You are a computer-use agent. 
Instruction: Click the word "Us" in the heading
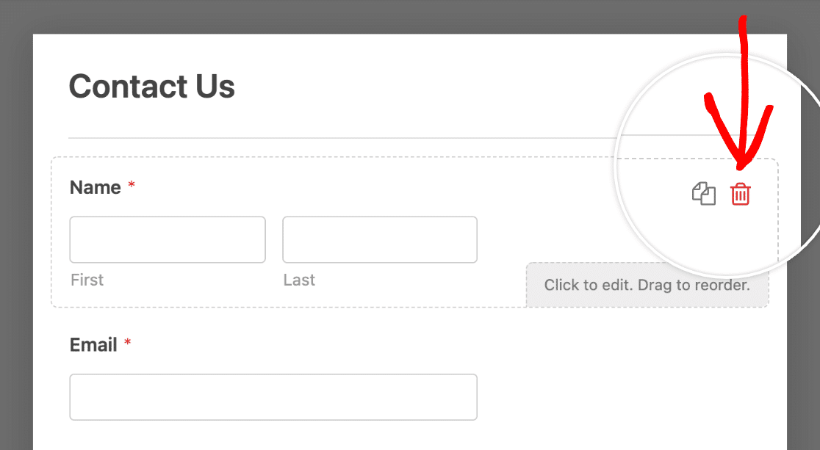[x=215, y=87]
